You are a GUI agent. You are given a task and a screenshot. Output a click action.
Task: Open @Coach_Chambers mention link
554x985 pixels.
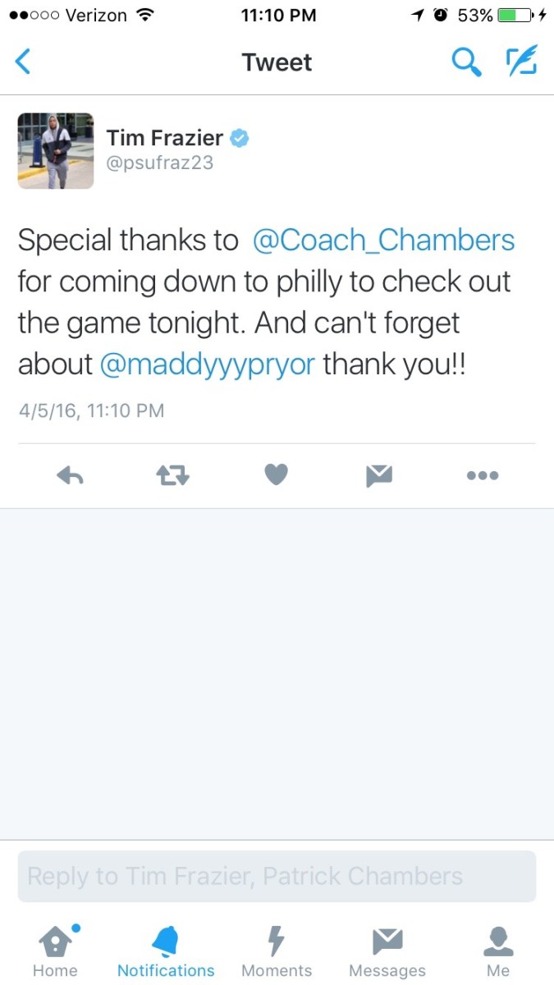click(383, 240)
